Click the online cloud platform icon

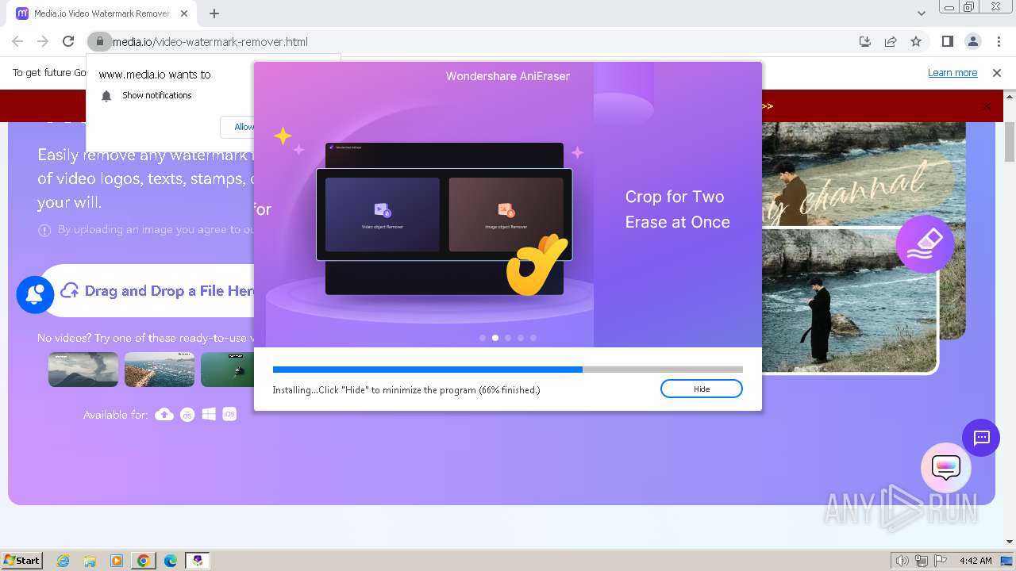pyautogui.click(x=164, y=414)
